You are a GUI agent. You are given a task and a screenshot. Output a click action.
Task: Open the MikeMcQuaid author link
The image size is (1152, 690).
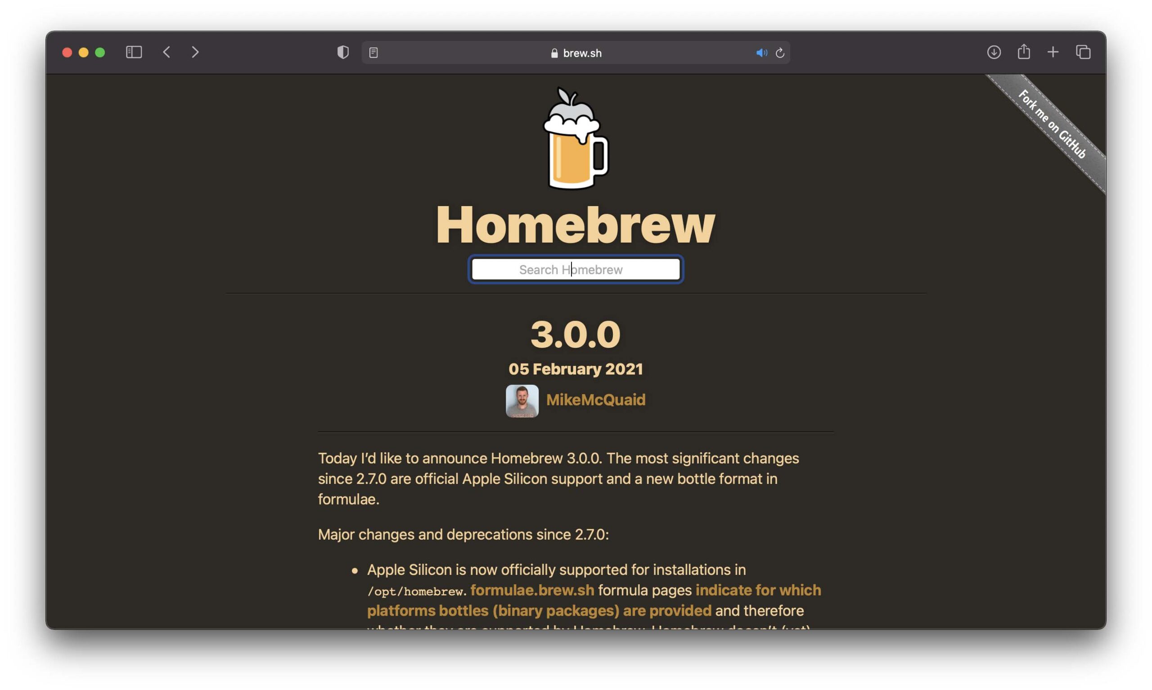point(595,400)
